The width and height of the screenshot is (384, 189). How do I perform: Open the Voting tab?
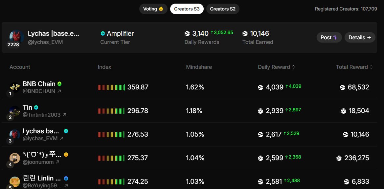153,9
